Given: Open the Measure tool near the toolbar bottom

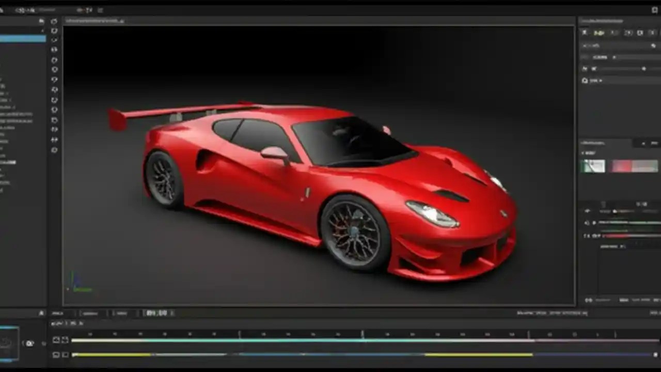Looking at the screenshot, I should (54, 141).
